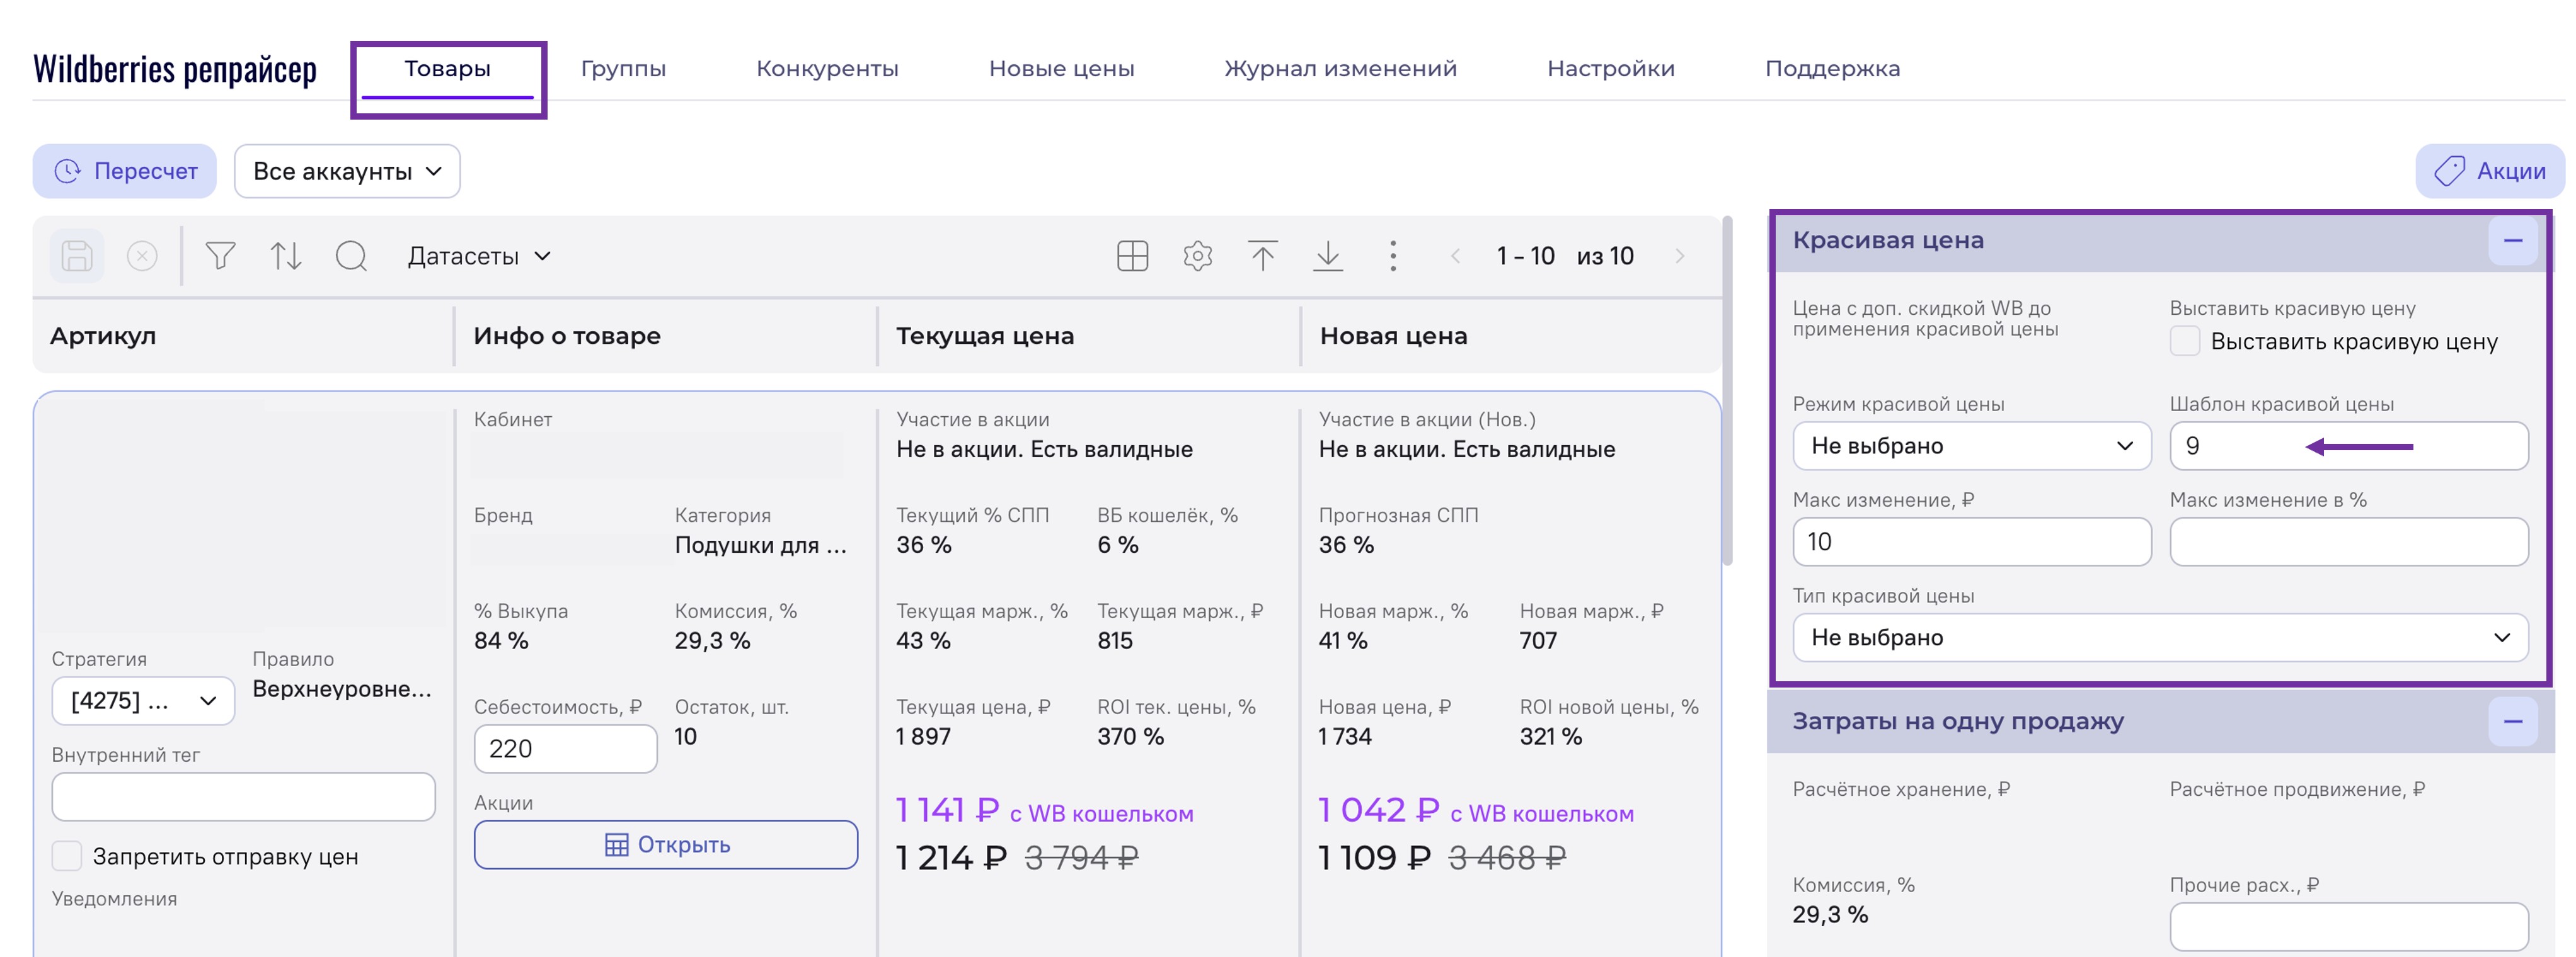Open table settings gear icon

coord(1197,257)
